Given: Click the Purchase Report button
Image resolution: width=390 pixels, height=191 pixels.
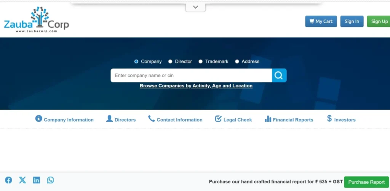Looking at the screenshot, I should 366,182.
